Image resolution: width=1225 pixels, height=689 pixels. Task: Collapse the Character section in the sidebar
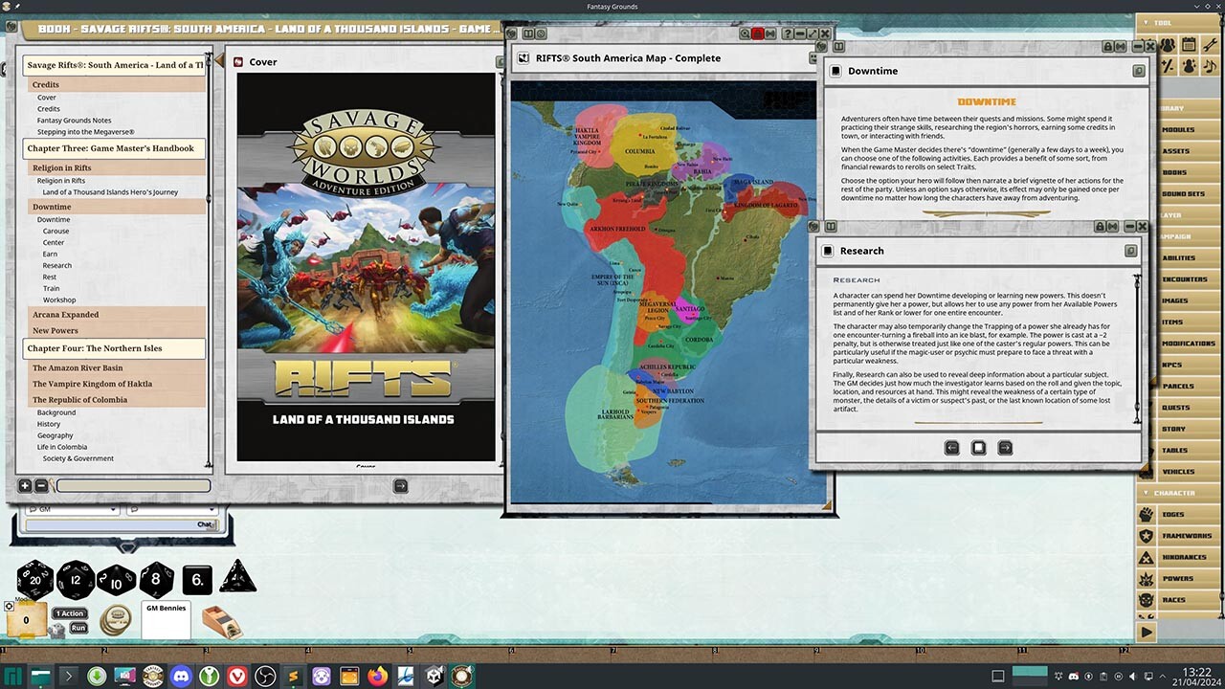(x=1175, y=493)
